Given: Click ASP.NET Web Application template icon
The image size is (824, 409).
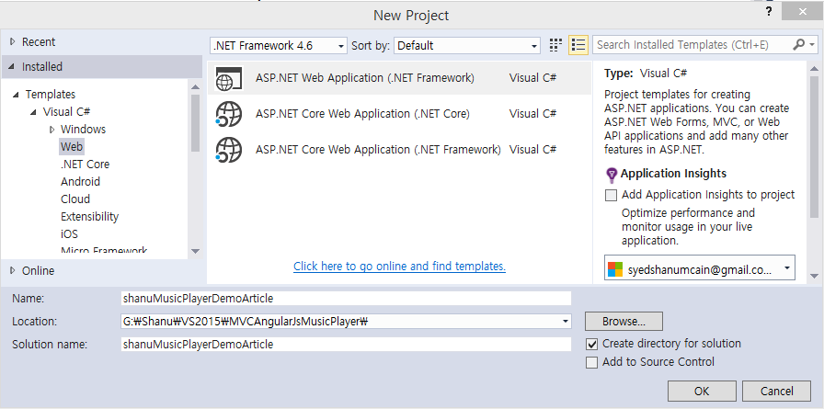Looking at the screenshot, I should click(229, 79).
